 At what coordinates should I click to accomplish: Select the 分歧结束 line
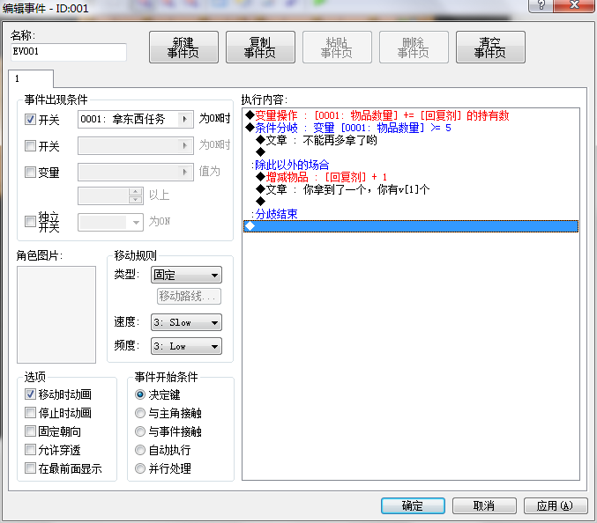click(x=411, y=214)
